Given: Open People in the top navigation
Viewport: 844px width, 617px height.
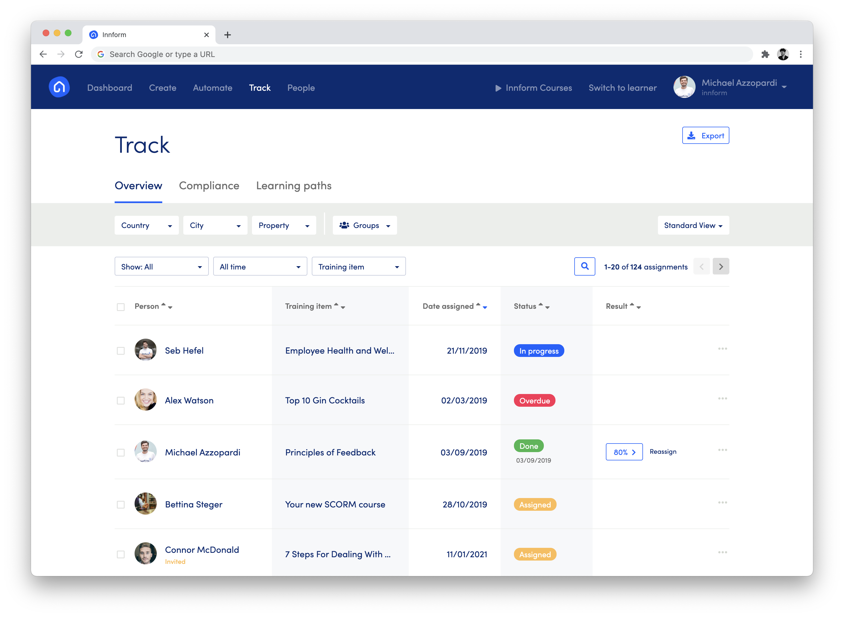Looking at the screenshot, I should 301,88.
